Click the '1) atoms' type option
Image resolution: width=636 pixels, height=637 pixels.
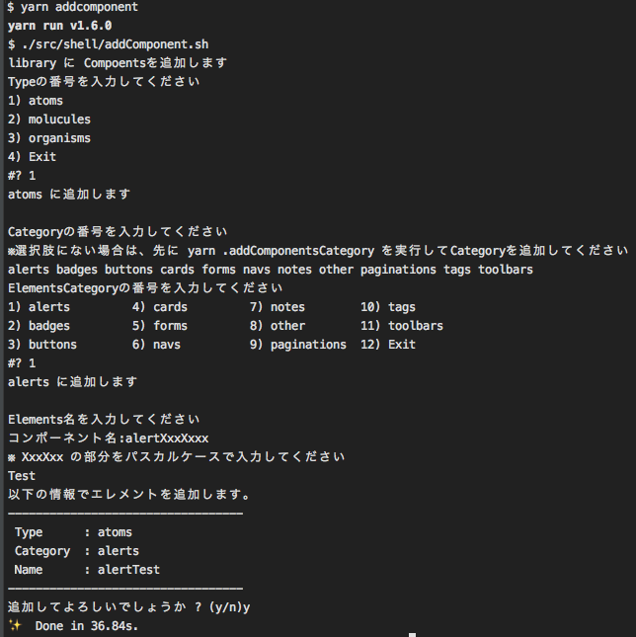[36, 101]
